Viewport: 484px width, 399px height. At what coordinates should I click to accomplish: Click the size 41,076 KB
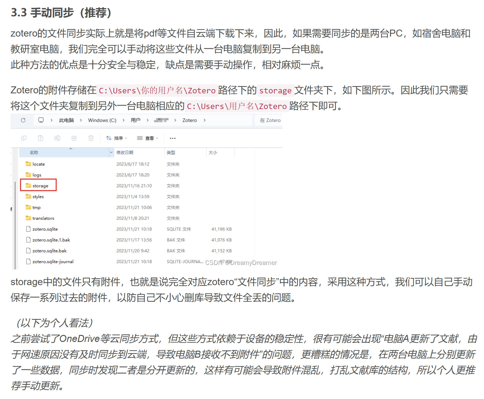coord(221,240)
